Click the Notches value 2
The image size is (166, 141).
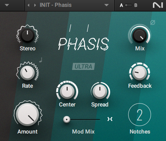(139, 115)
